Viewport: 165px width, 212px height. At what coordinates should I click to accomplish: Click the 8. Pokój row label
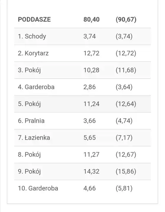pyautogui.click(x=29, y=155)
